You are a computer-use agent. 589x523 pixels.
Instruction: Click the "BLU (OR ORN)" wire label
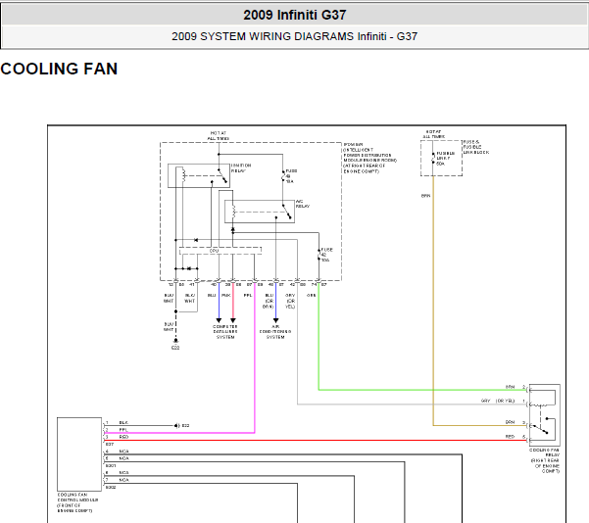(x=269, y=301)
